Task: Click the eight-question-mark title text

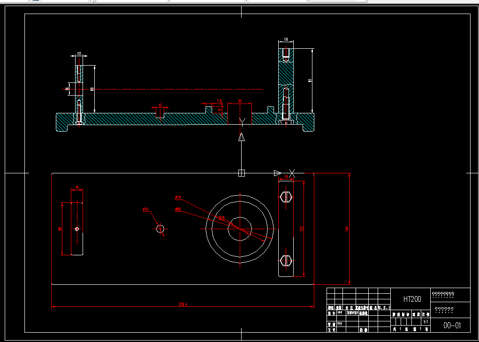Action: 443,295
